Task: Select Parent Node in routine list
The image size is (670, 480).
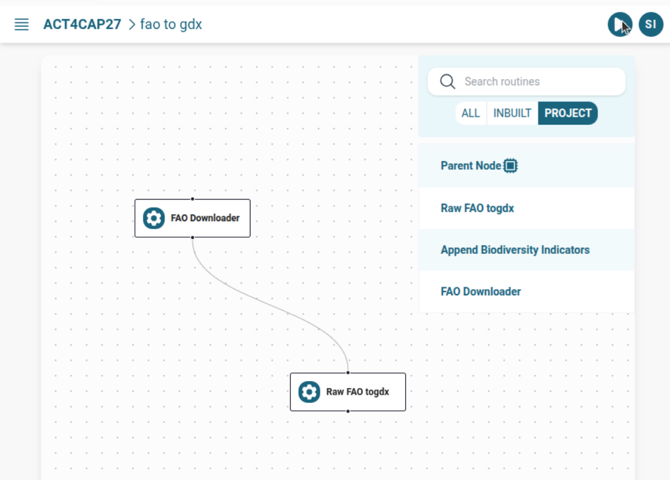Action: 526,166
